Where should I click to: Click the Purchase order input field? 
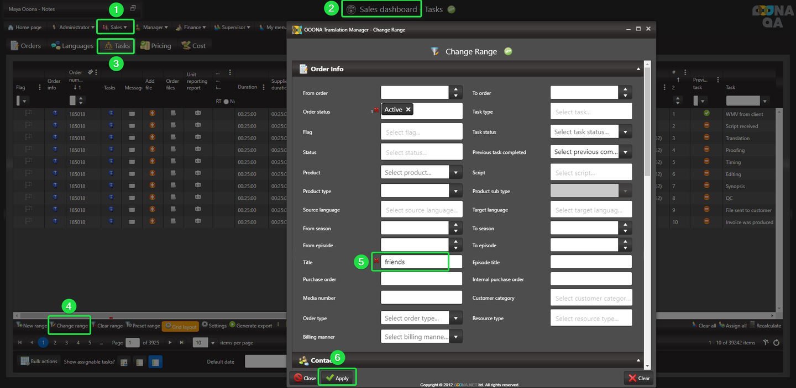click(x=421, y=279)
